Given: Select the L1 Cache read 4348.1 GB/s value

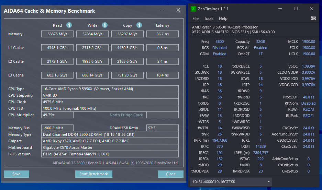Looking at the screenshot, I should click(57, 48).
